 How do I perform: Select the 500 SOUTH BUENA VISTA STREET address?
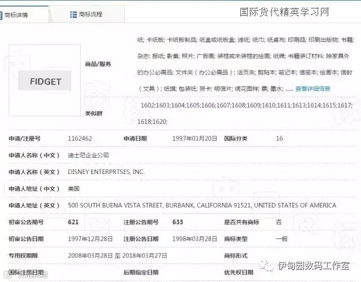pos(202,205)
